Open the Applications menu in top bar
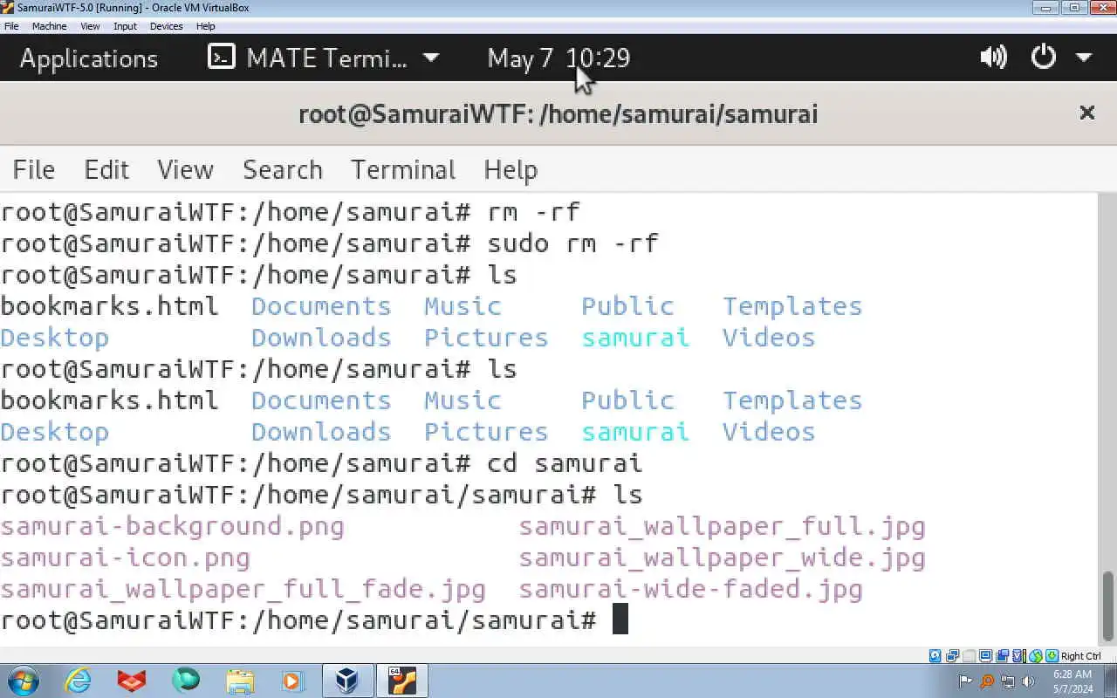 pos(89,58)
